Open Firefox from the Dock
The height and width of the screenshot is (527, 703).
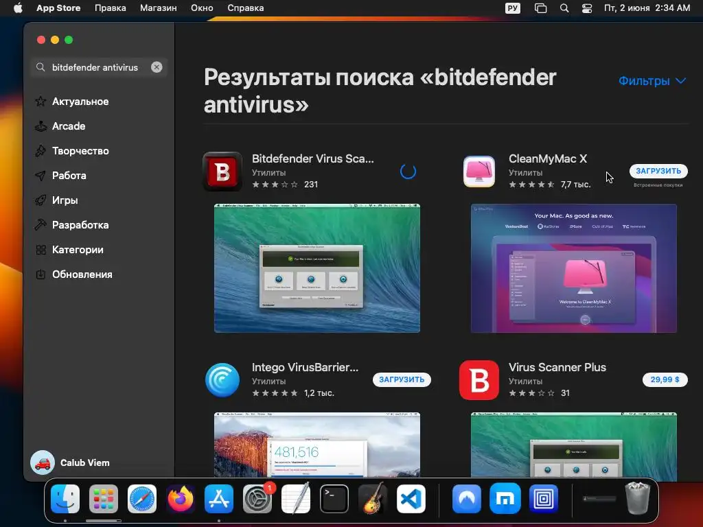pyautogui.click(x=181, y=499)
